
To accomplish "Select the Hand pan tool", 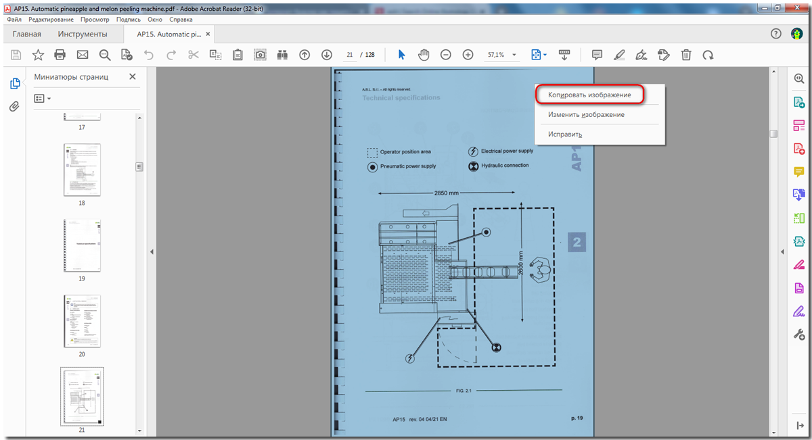I will [x=424, y=55].
